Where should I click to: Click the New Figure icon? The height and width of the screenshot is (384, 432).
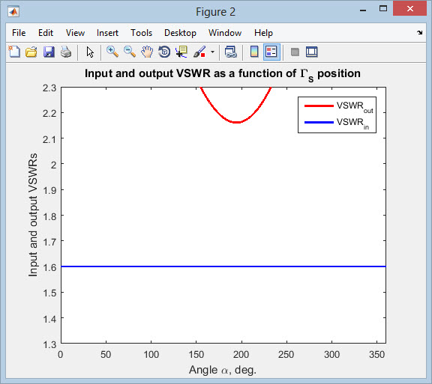[x=14, y=52]
